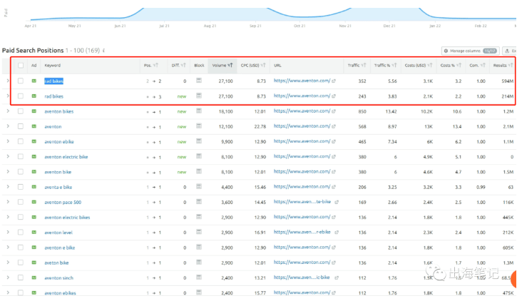Open the ad preview icon for aventon pace 500
Image resolution: width=522 pixels, height=301 pixels.
pos(34,202)
